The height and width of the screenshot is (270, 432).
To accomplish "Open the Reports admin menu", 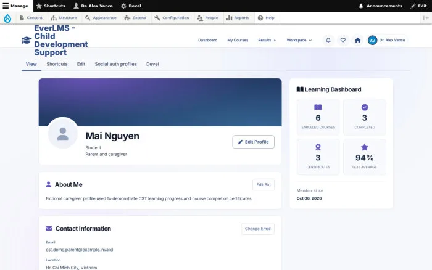I will (238, 18).
